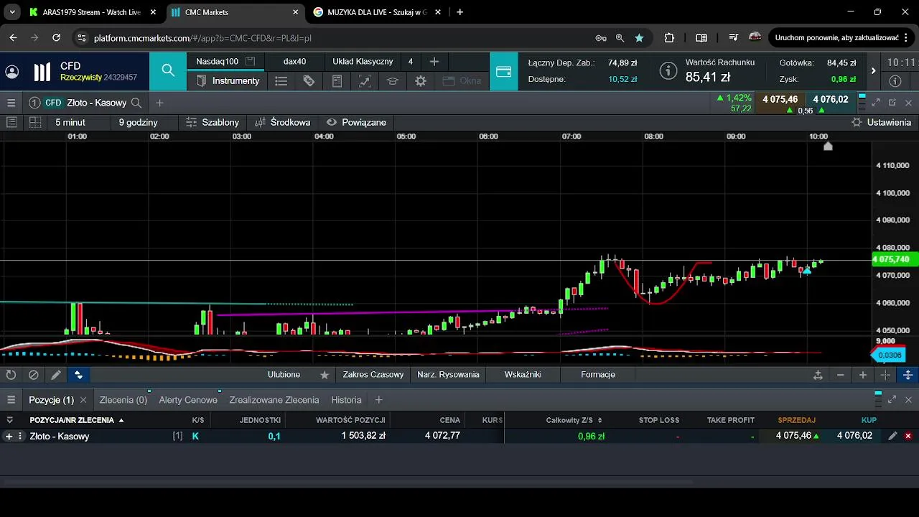Viewport: 919px width, 517px height.
Task: Switch to the Nasdaq100 layout tab
Action: coord(217,62)
